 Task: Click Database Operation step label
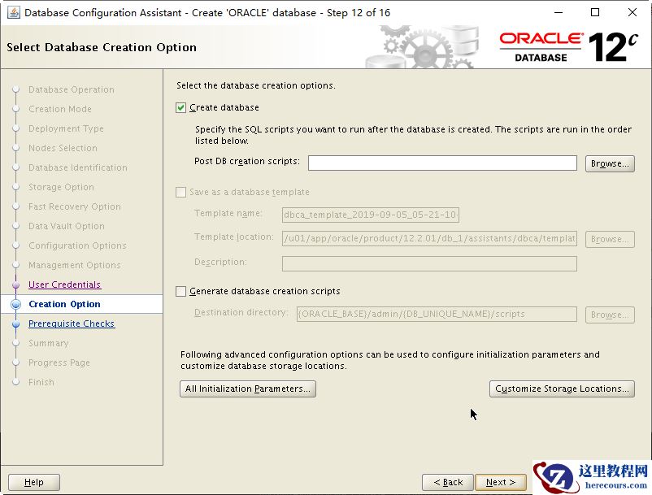(71, 89)
